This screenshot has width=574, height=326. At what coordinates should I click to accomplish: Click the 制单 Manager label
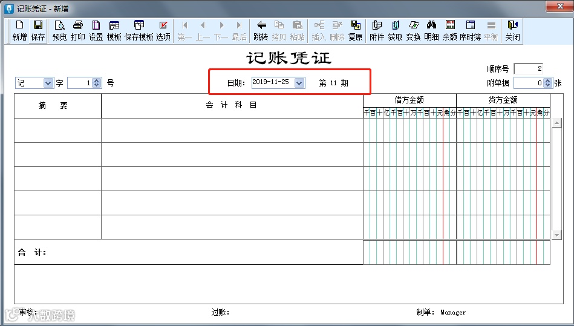441,312
